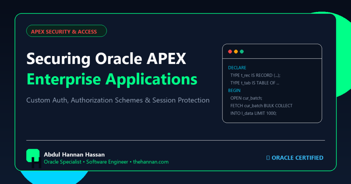This screenshot has height=184, width=351.
Task: Click the orange dot in code window
Action: [x=236, y=52]
